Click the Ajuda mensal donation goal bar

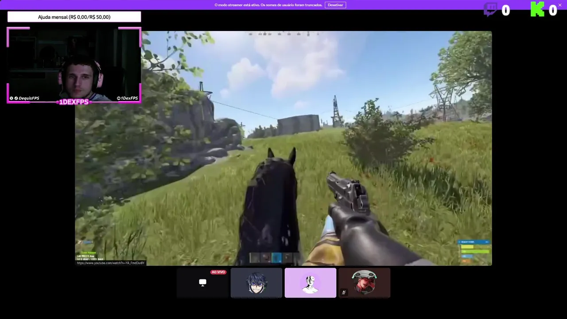pyautogui.click(x=74, y=17)
